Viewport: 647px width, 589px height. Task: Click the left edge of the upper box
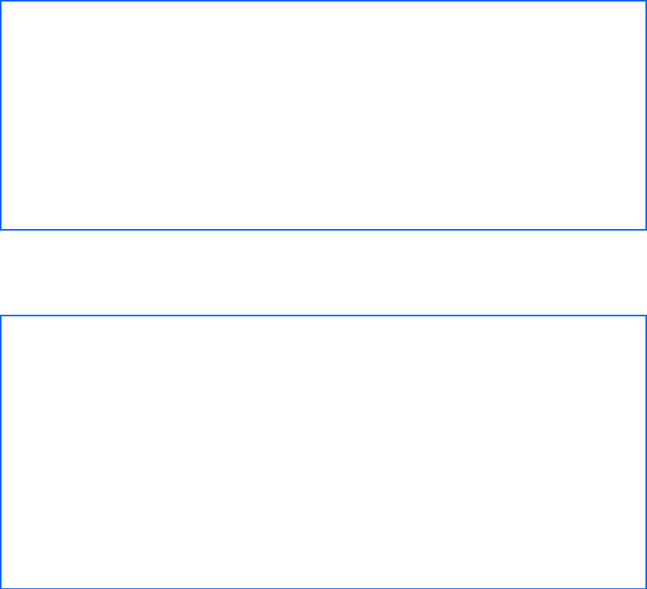1,115
